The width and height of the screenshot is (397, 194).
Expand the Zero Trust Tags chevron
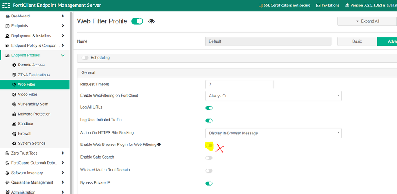click(63, 153)
